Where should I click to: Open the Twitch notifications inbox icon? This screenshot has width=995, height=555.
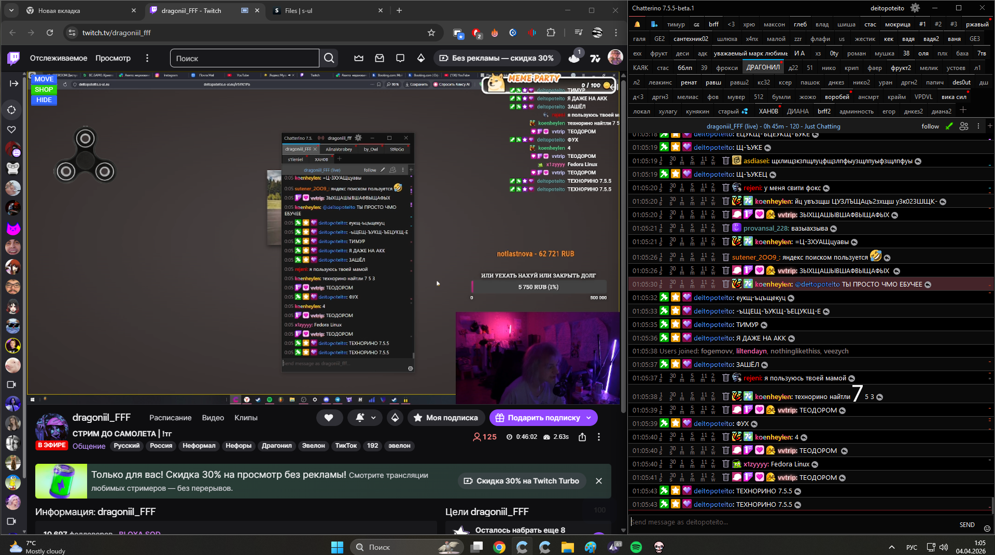(380, 58)
